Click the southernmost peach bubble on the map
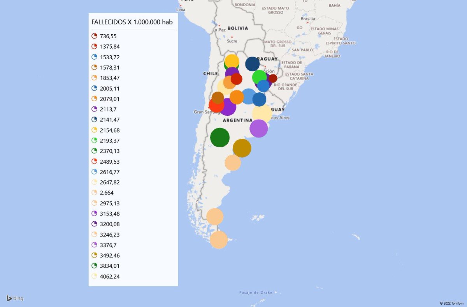The height and width of the screenshot is (307, 467). [x=219, y=240]
